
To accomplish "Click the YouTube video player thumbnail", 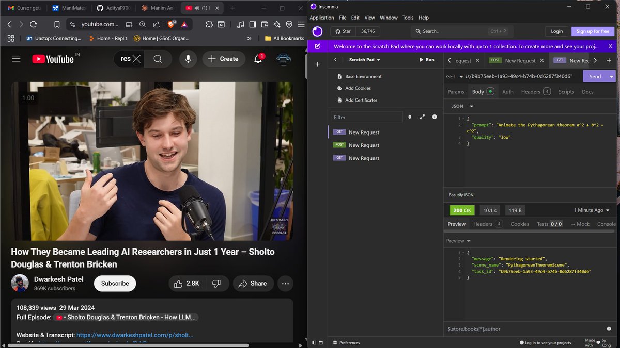I will tap(152, 161).
